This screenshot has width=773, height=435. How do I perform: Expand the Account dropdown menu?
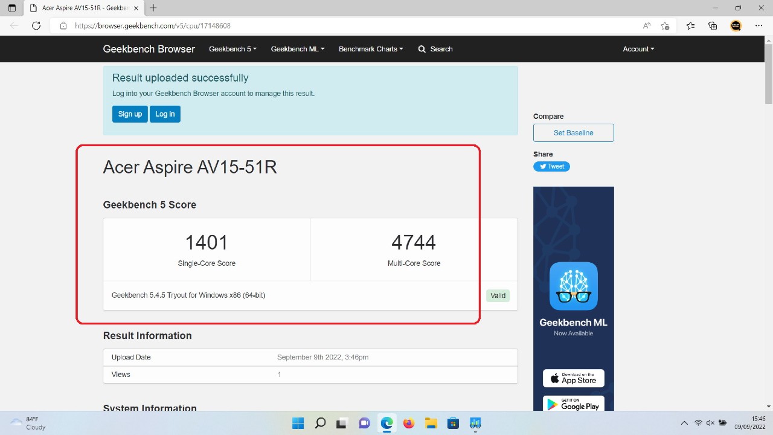(638, 49)
